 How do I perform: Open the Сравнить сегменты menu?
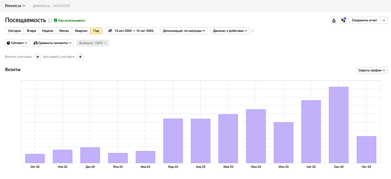(53, 43)
